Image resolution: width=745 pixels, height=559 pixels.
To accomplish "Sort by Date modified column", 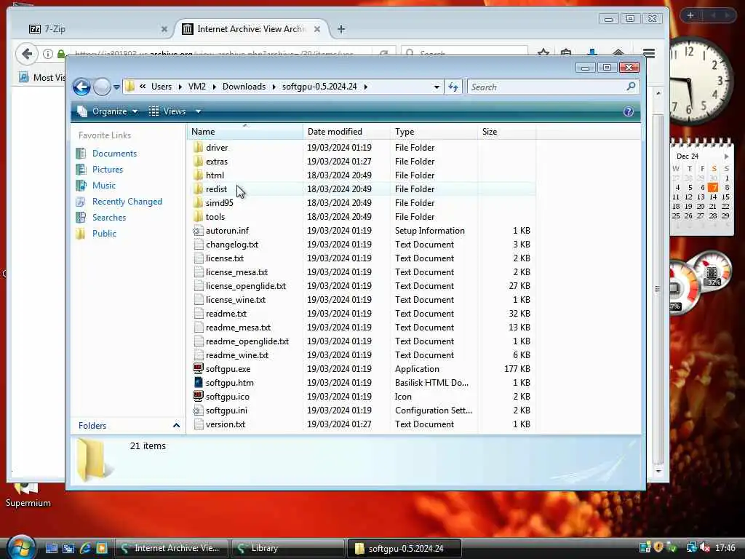I will (346, 132).
